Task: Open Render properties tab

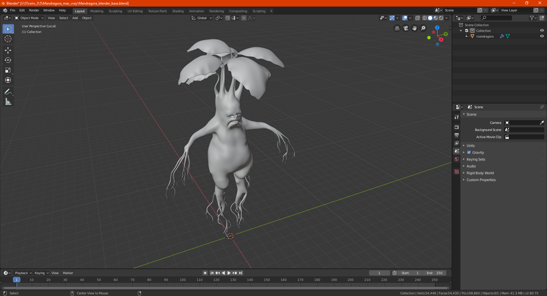Action: 457,127
